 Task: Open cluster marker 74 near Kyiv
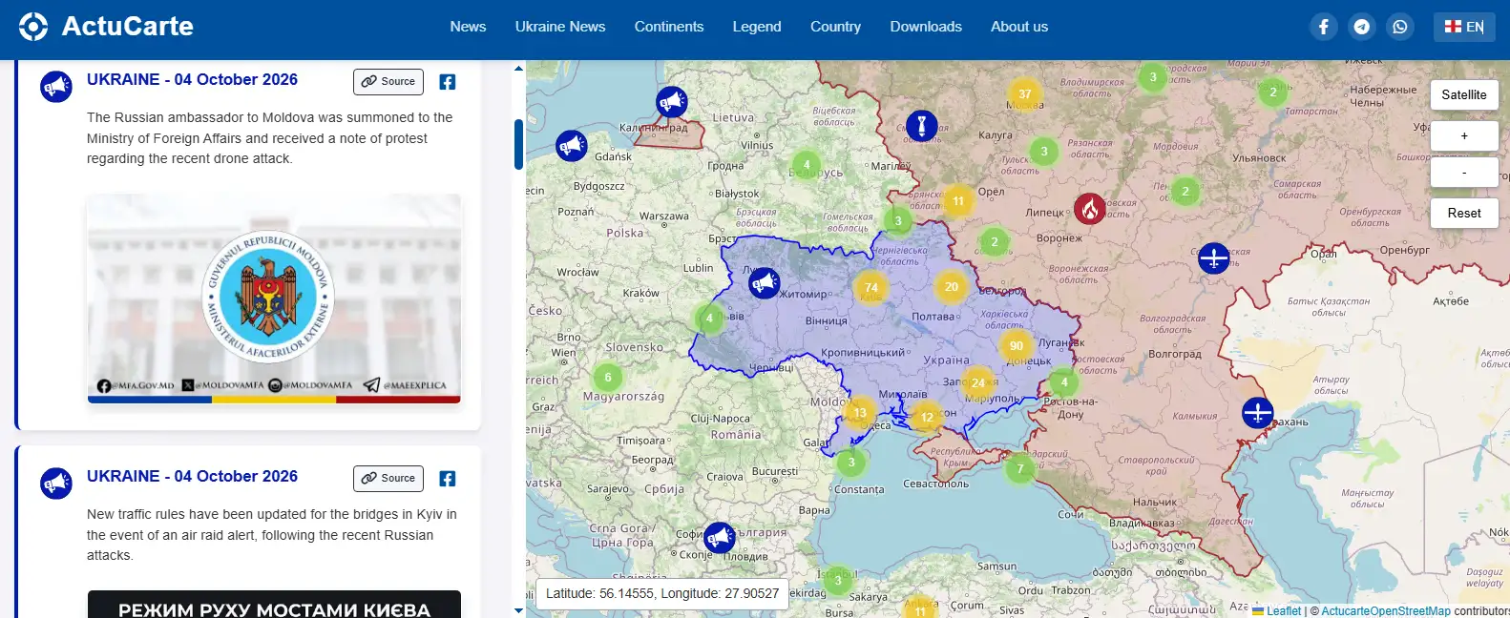coord(871,287)
